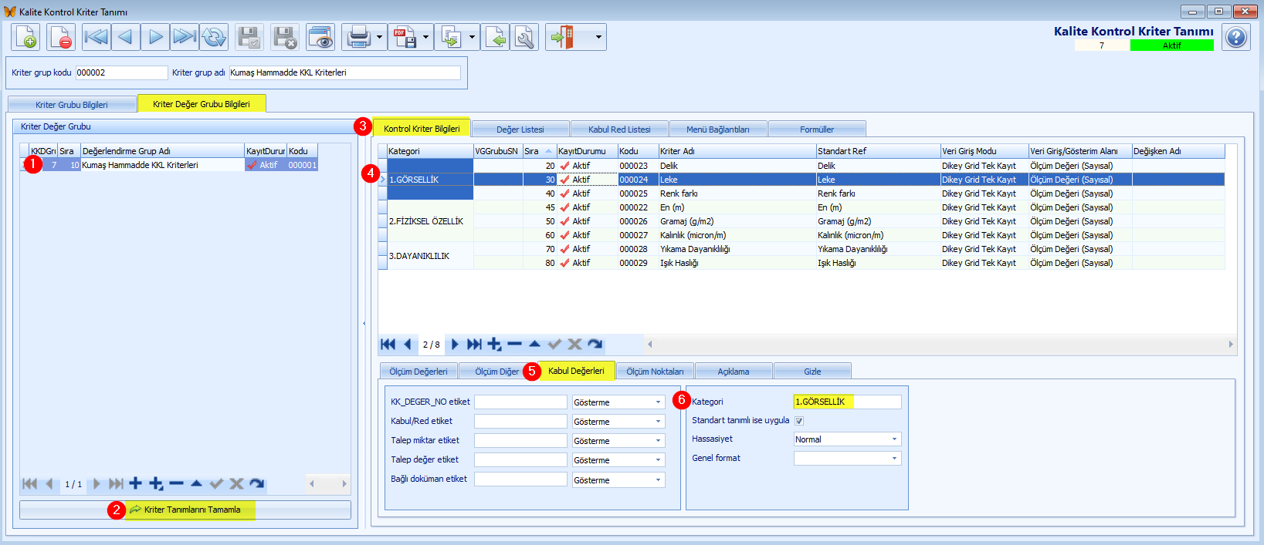Copy the record with the documents-arrow icon
Screen dimensions: 1264x545
(x=451, y=37)
